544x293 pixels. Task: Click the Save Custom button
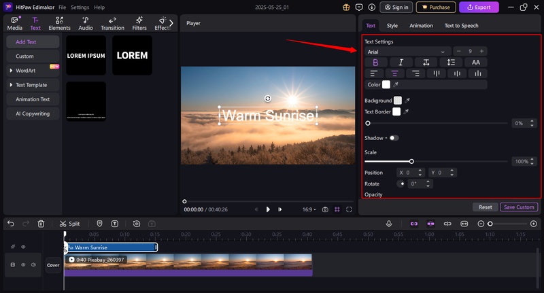[x=519, y=207]
